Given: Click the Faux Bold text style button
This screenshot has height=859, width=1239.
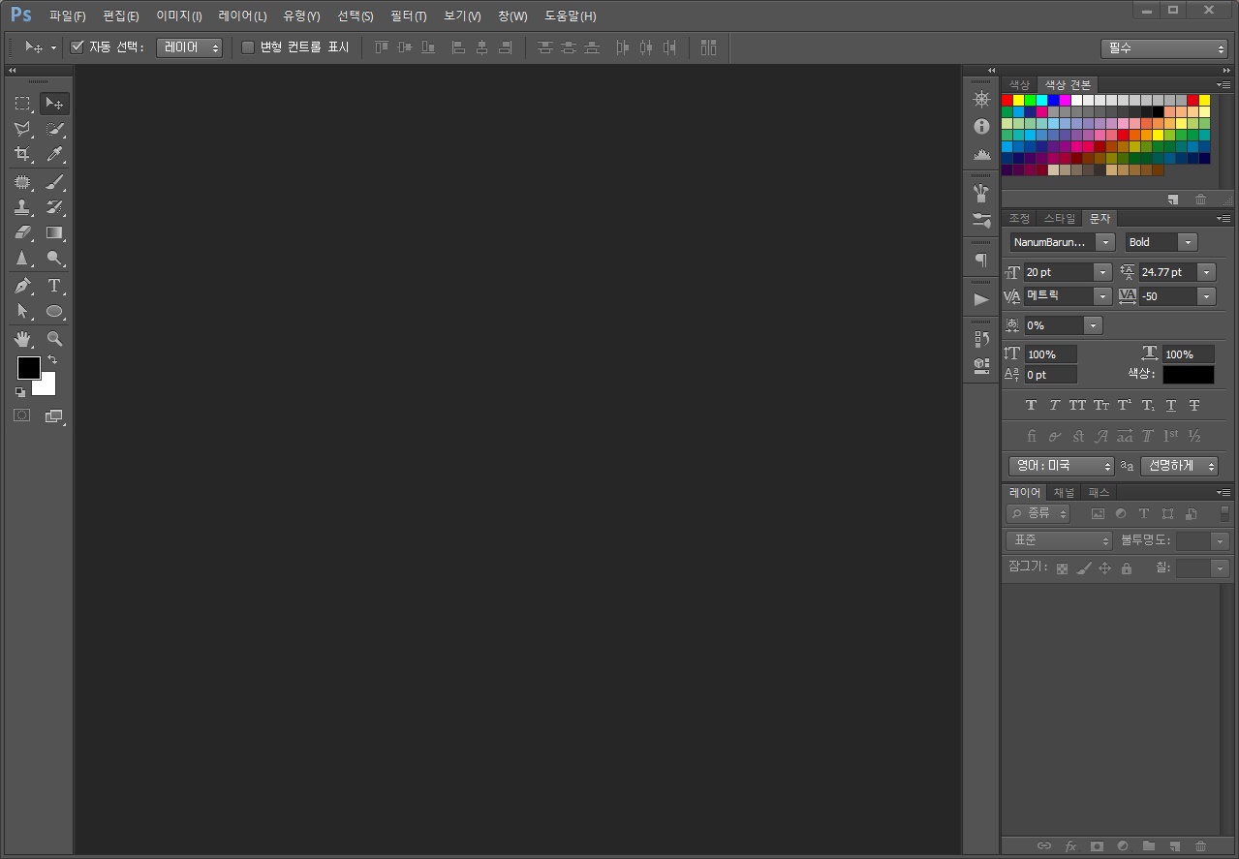Looking at the screenshot, I should point(1031,406).
